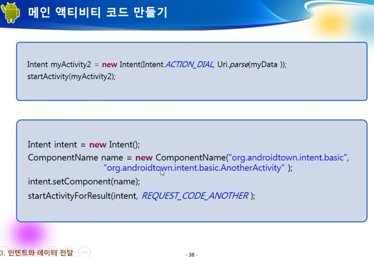374x257 pixels.
Task: Click the line 'Intent myActivity2 = new Intent(...)'
Action: [157, 64]
